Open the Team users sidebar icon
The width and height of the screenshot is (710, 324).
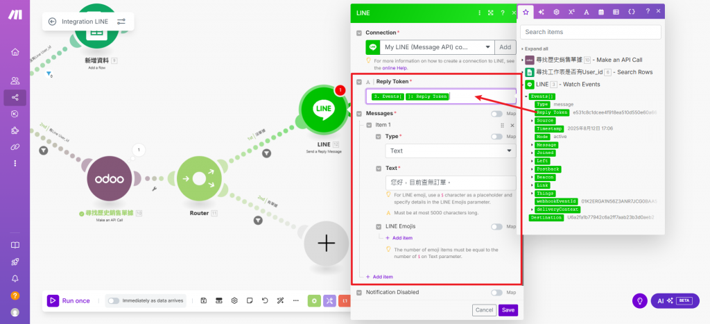coord(15,81)
